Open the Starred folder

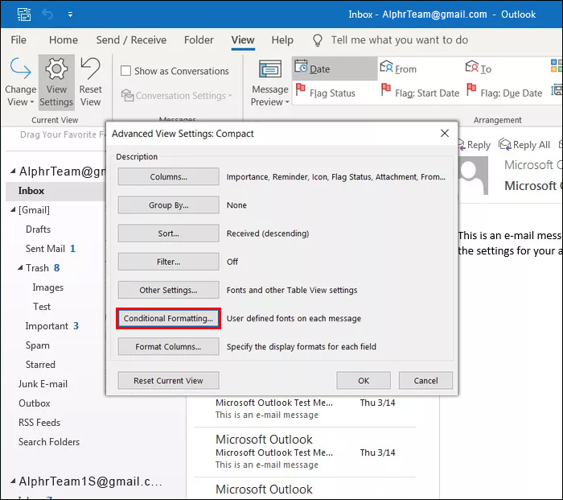click(x=40, y=365)
